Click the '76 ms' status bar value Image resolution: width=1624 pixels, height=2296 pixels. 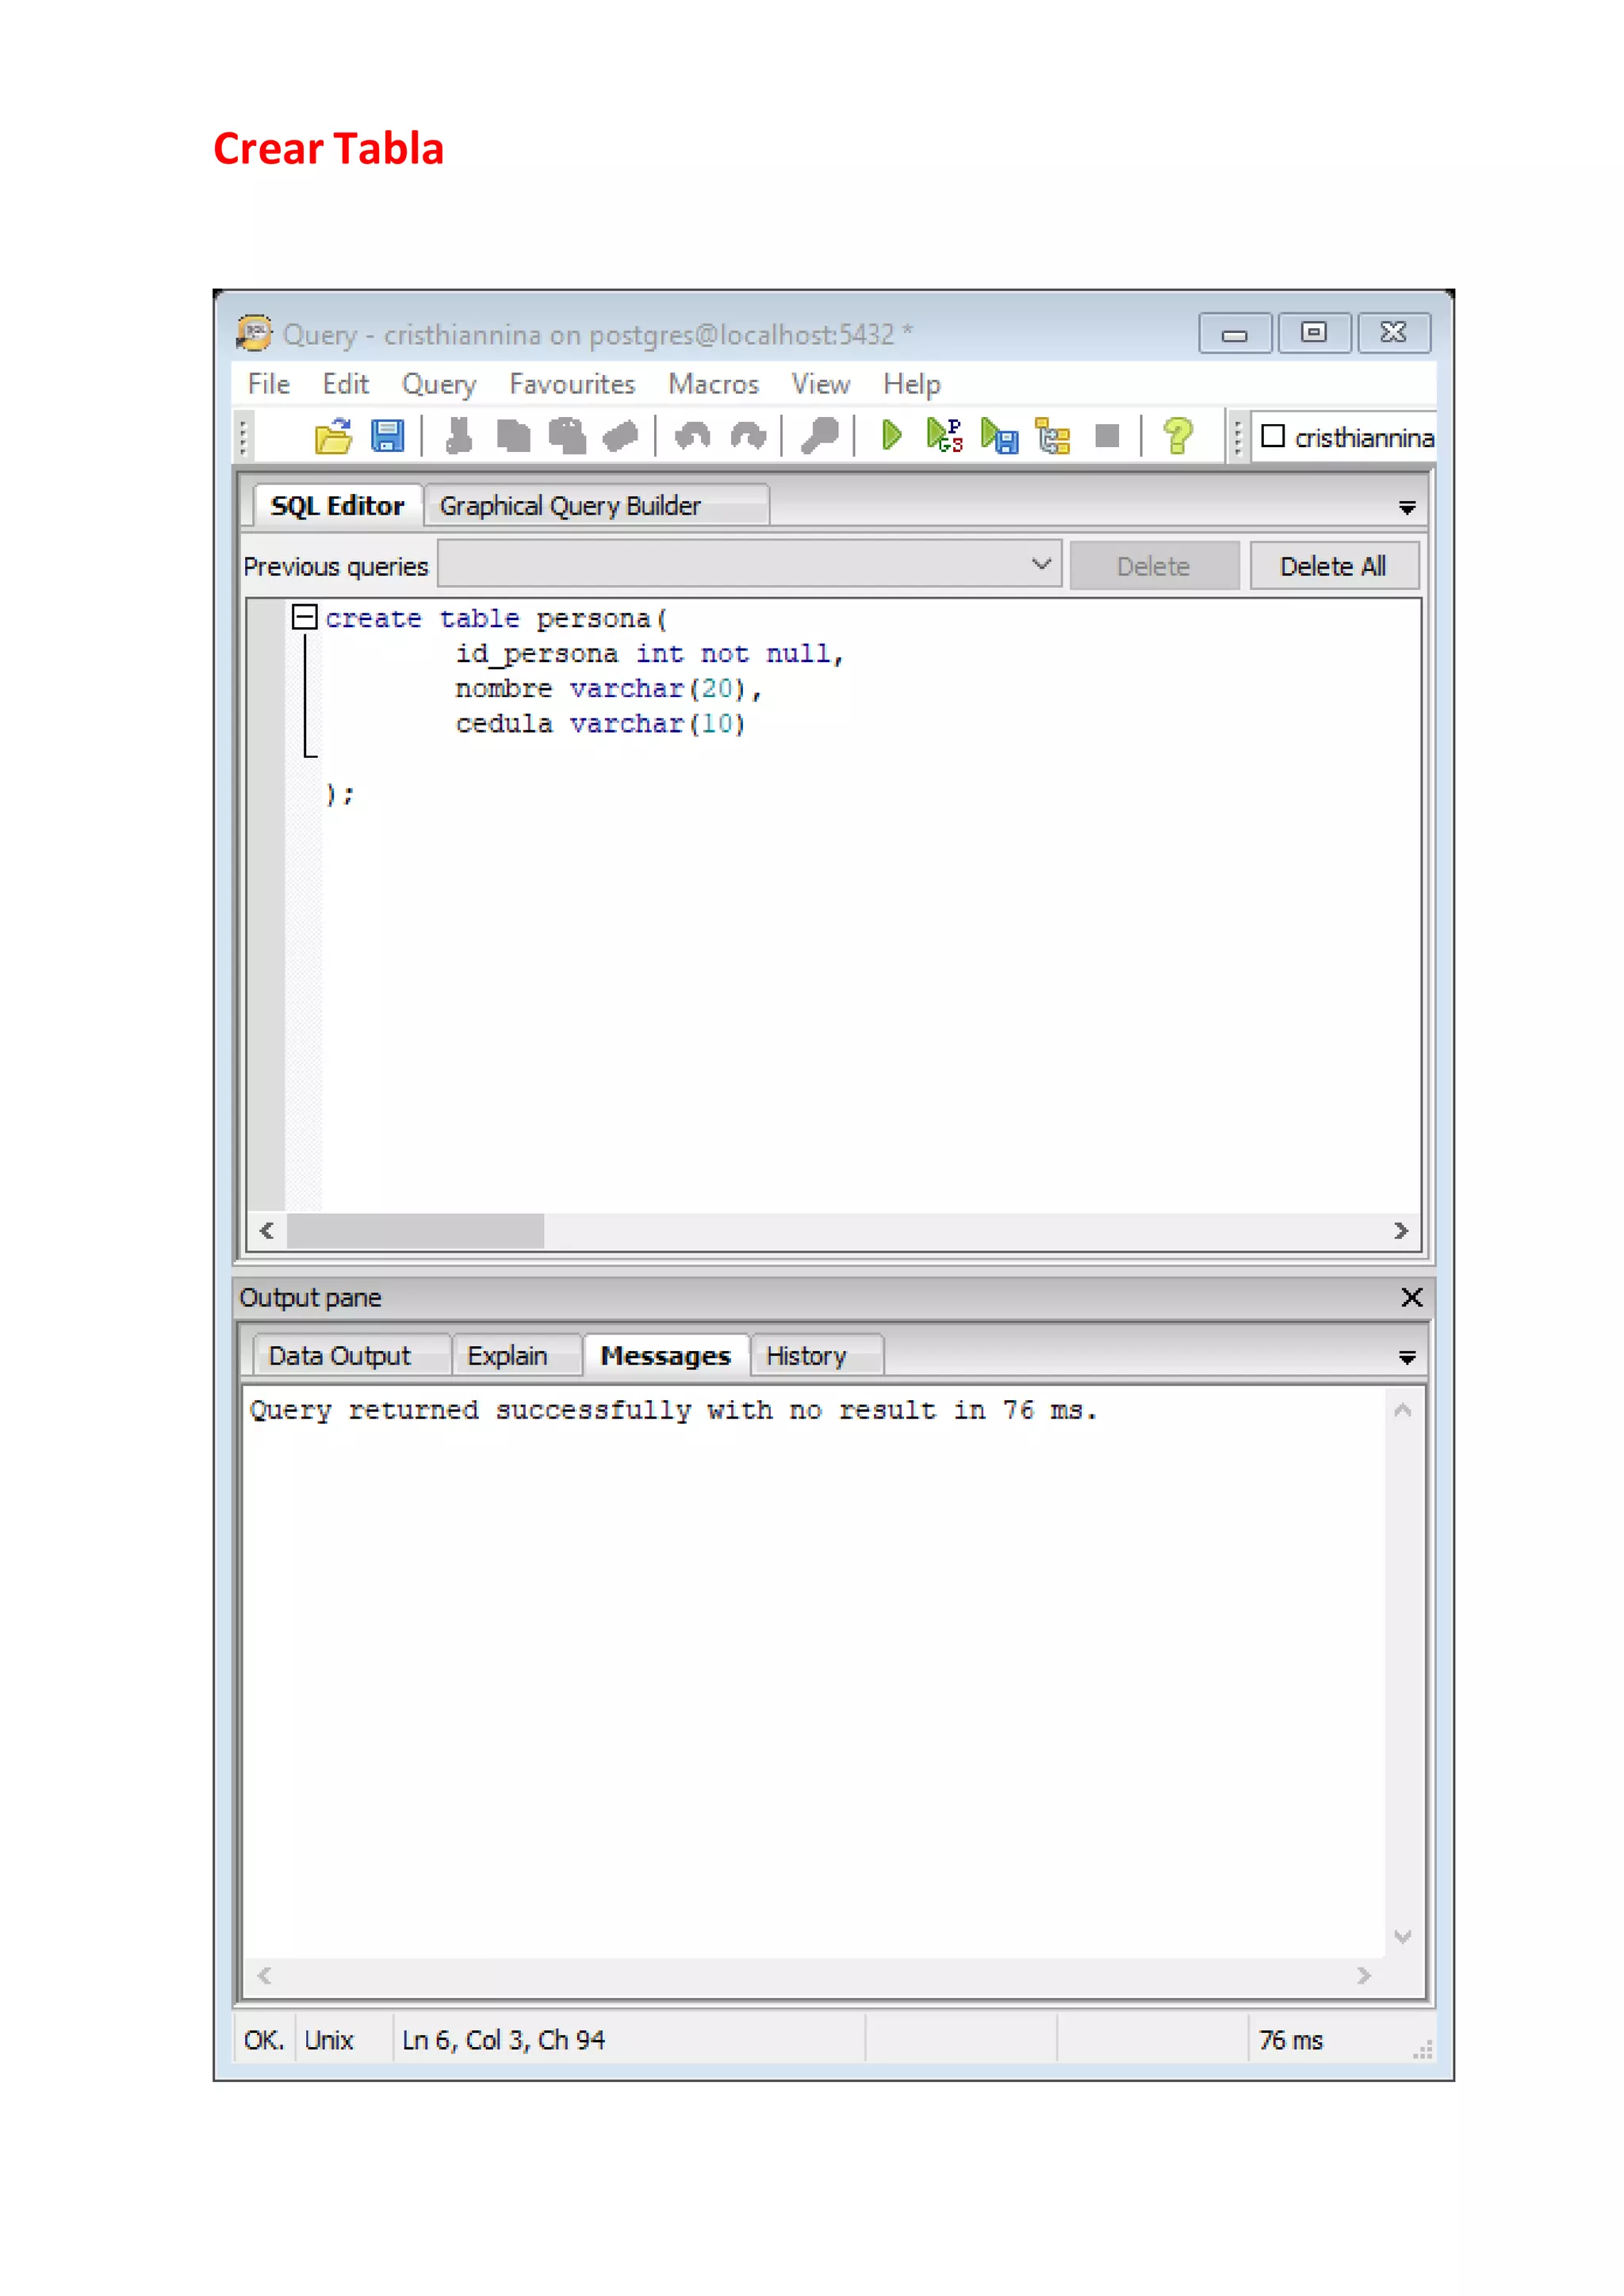click(1291, 2040)
